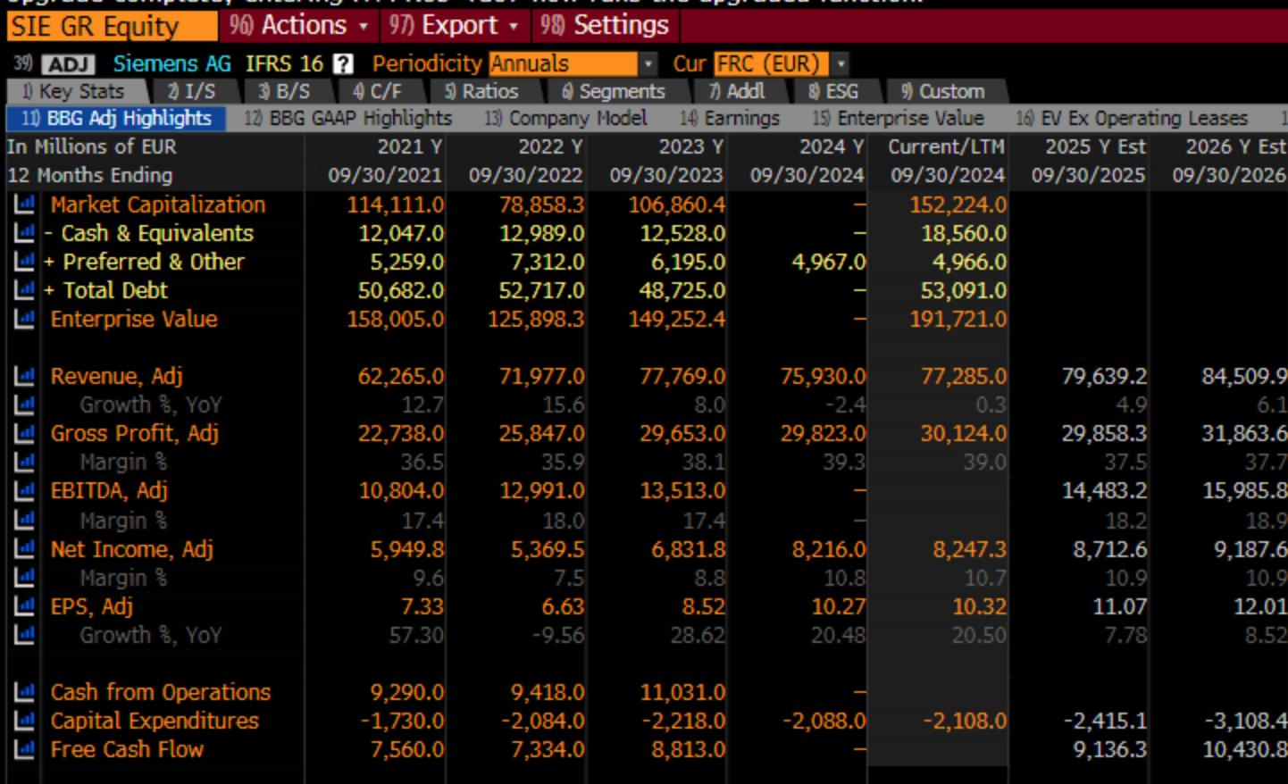1288x784 pixels.
Task: Select BBG GAAP Highlights sub-tab
Action: point(348,118)
